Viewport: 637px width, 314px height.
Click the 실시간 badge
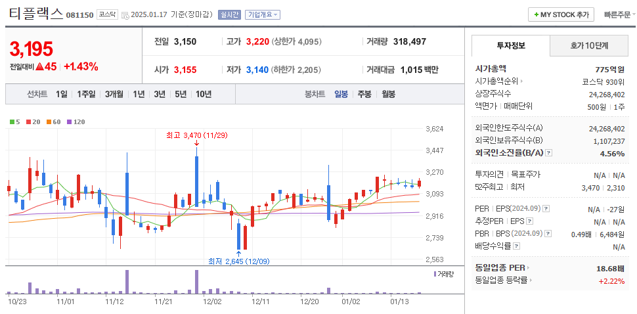pos(230,15)
